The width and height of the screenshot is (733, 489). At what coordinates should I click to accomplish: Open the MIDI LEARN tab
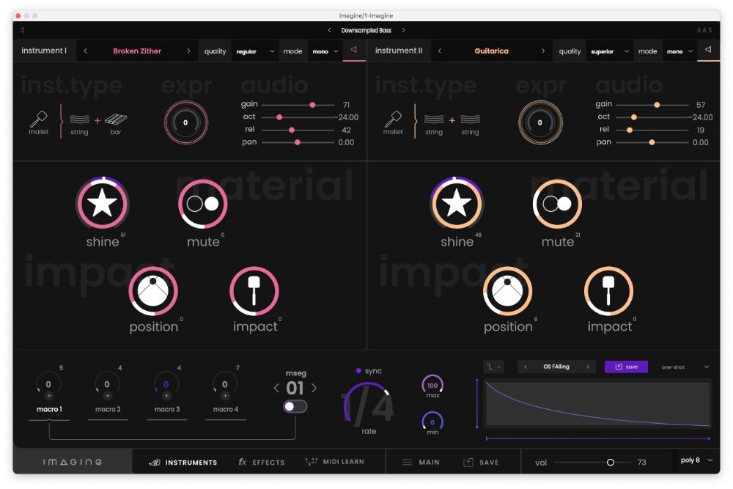tap(334, 462)
